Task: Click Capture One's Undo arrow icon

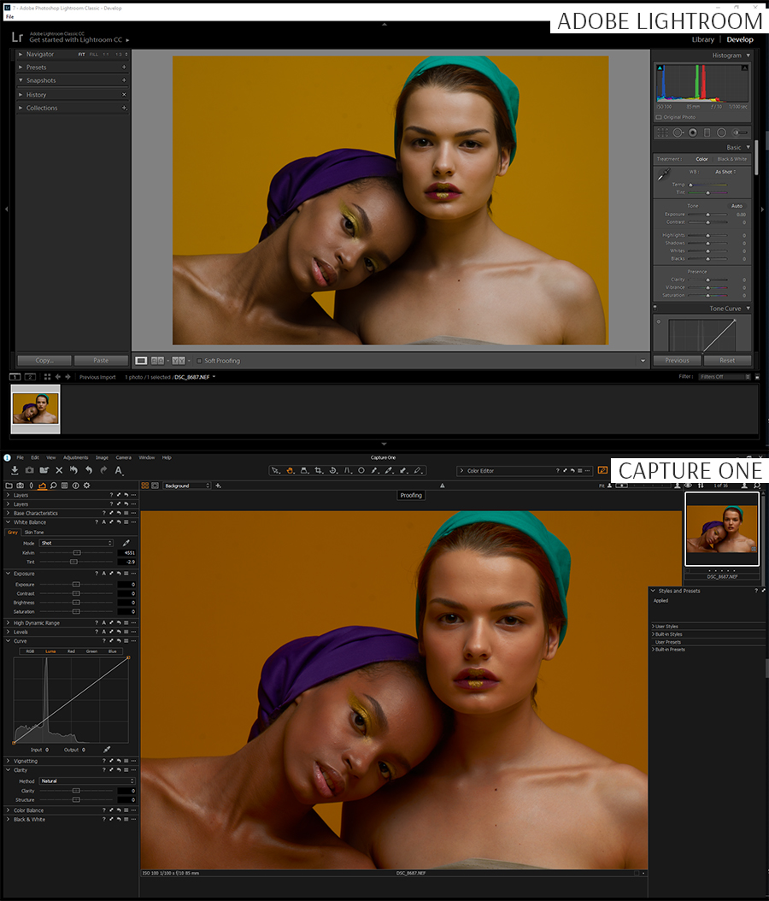Action: pyautogui.click(x=89, y=471)
